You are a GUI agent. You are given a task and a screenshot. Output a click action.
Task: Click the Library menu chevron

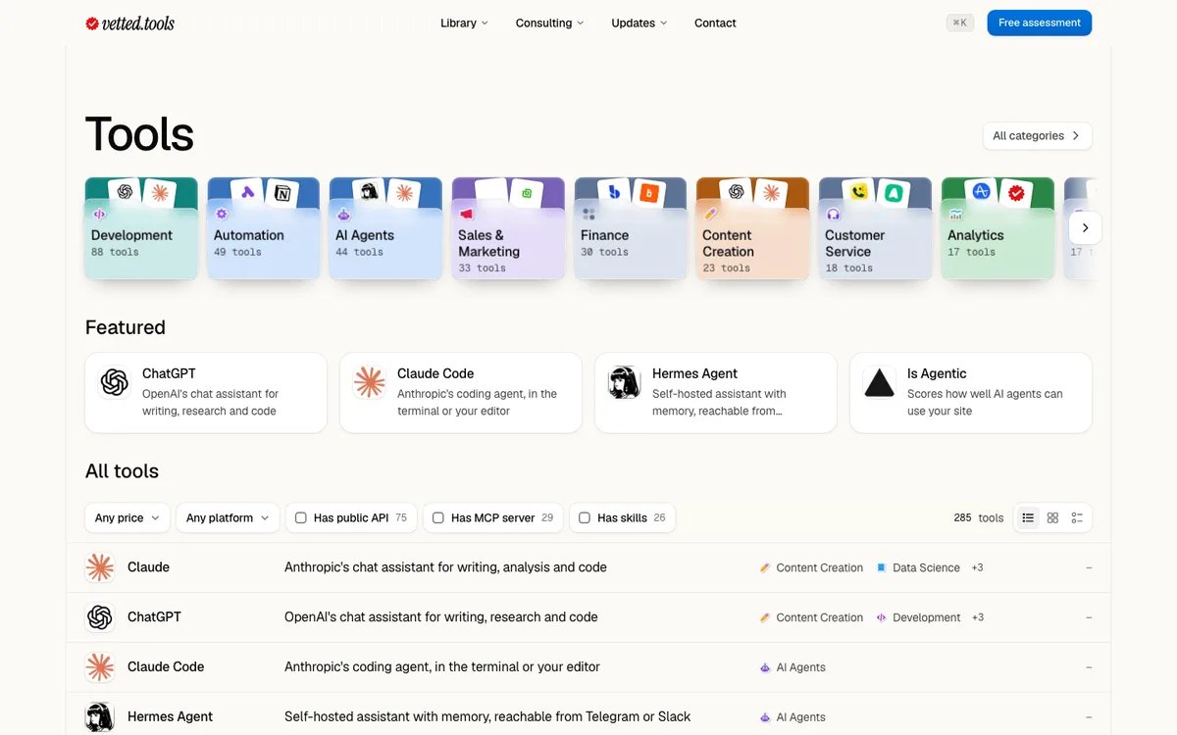click(485, 24)
